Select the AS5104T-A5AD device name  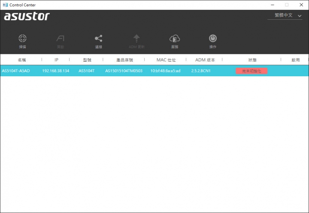16,71
